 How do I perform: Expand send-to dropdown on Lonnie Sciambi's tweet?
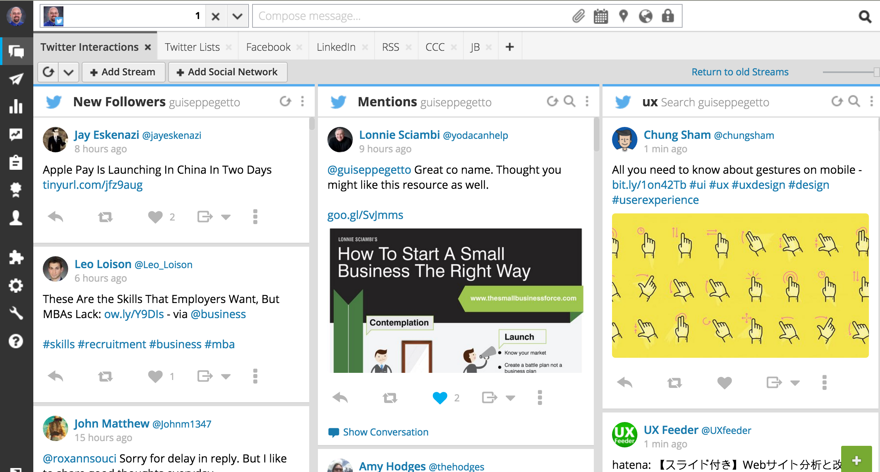point(511,398)
